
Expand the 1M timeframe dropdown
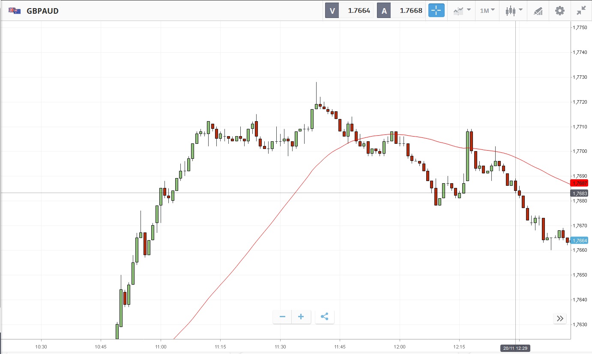[x=487, y=11]
